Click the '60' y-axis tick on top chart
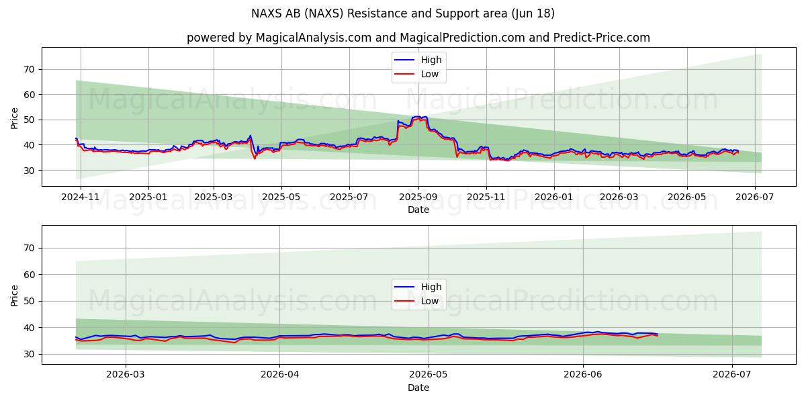 (30, 95)
